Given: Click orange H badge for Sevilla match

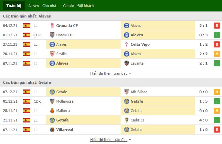Looking at the screenshot, I should [217, 54].
